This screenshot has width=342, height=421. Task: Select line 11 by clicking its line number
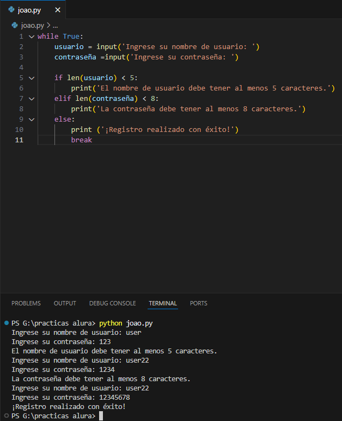click(19, 140)
